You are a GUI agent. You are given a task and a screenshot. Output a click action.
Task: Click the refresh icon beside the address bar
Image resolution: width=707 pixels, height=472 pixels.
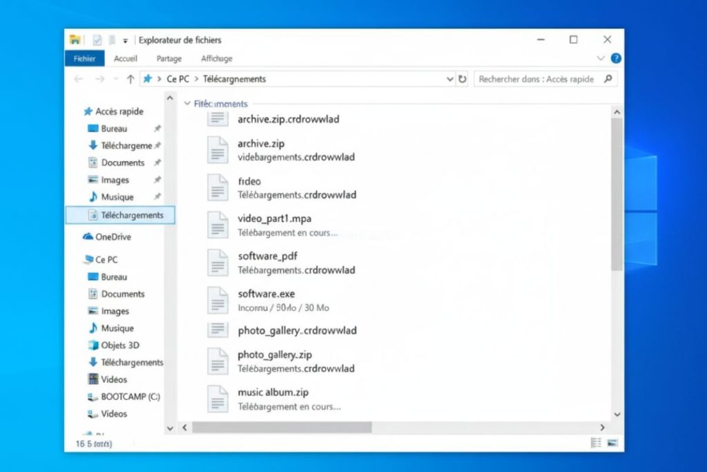(x=462, y=79)
